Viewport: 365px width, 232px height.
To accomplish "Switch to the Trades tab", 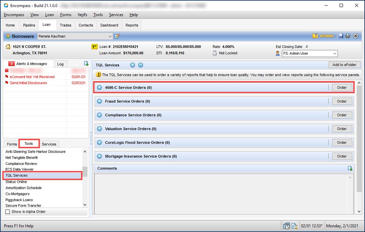I will [65, 25].
